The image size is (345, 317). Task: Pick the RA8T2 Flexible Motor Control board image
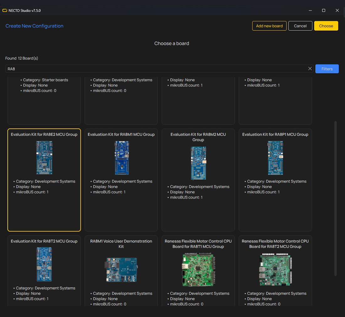coord(275,270)
